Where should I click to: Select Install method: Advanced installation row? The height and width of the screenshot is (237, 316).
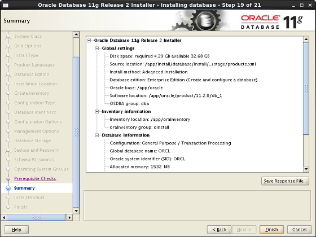tap(148, 72)
